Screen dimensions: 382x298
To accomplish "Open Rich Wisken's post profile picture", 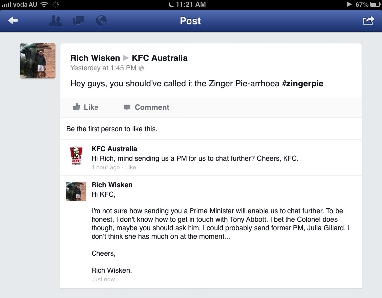I will coord(38,61).
